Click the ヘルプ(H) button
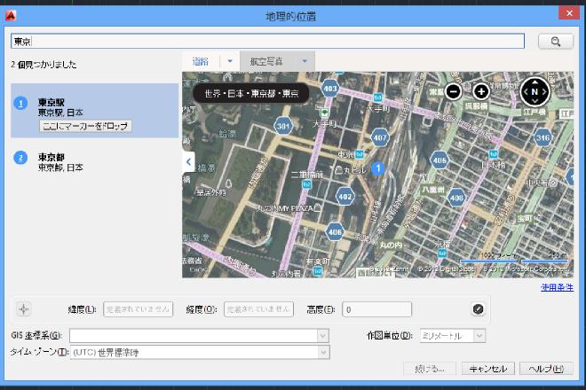Screen dimensions: 586x390 tap(546, 369)
